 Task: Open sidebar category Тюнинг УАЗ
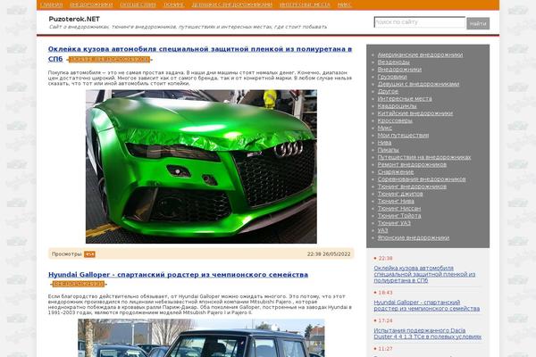click(x=394, y=223)
